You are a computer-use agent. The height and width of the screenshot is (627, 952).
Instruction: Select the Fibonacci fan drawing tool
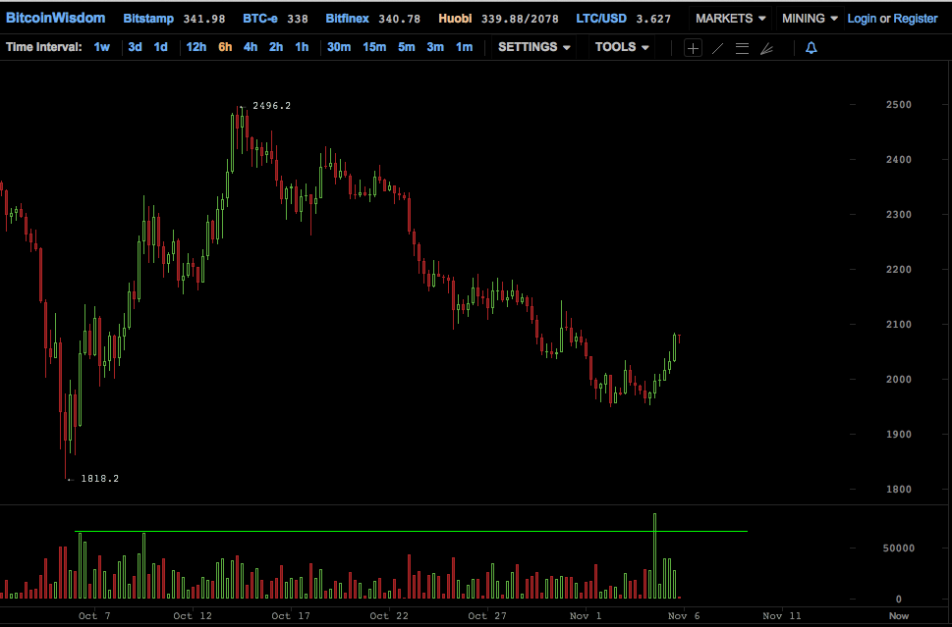pyautogui.click(x=767, y=48)
